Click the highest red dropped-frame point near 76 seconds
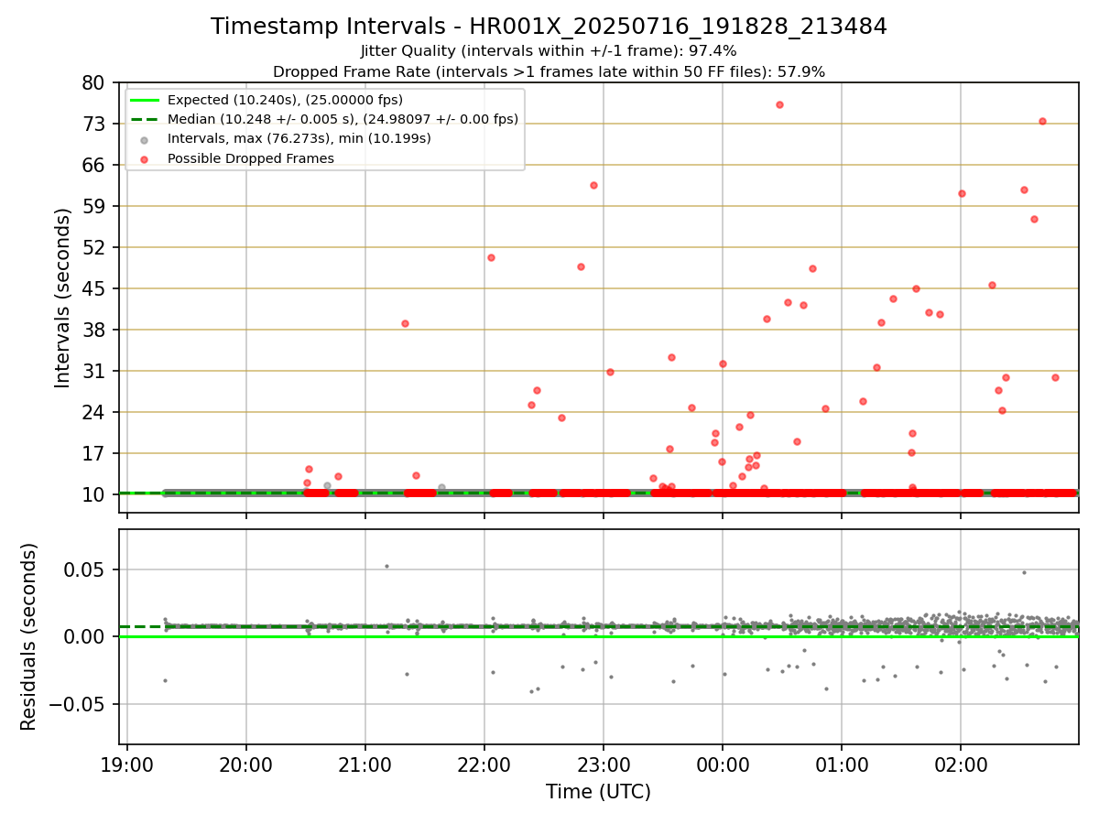Viewport: 1099px width, 824px height. coord(779,104)
